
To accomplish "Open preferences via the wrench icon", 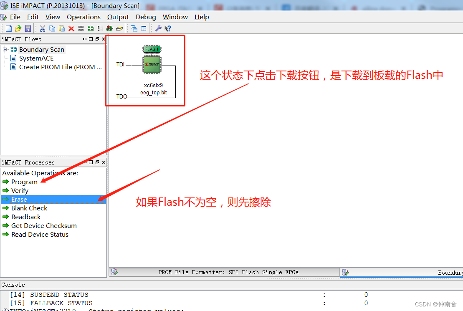I will (x=158, y=28).
